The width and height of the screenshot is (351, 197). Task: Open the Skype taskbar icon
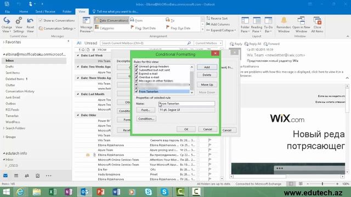[148, 192]
